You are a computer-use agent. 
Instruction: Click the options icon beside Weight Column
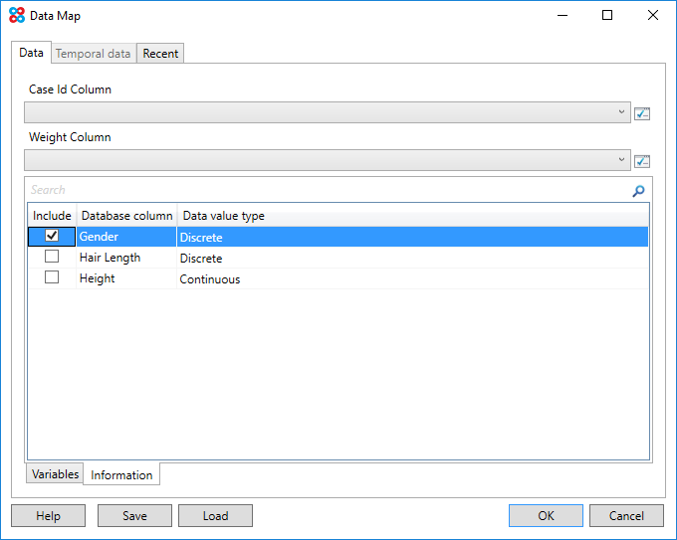[642, 161]
